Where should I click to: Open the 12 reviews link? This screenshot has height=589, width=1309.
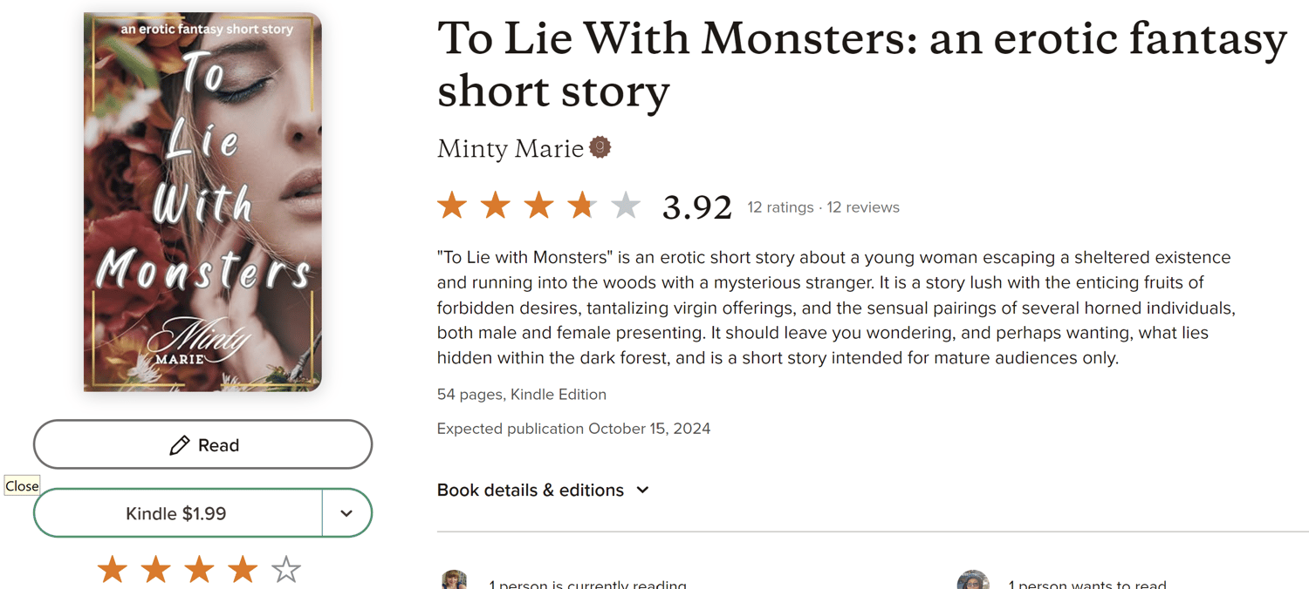point(862,207)
